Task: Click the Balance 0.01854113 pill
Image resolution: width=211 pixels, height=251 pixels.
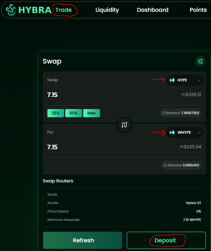Action: (x=181, y=165)
